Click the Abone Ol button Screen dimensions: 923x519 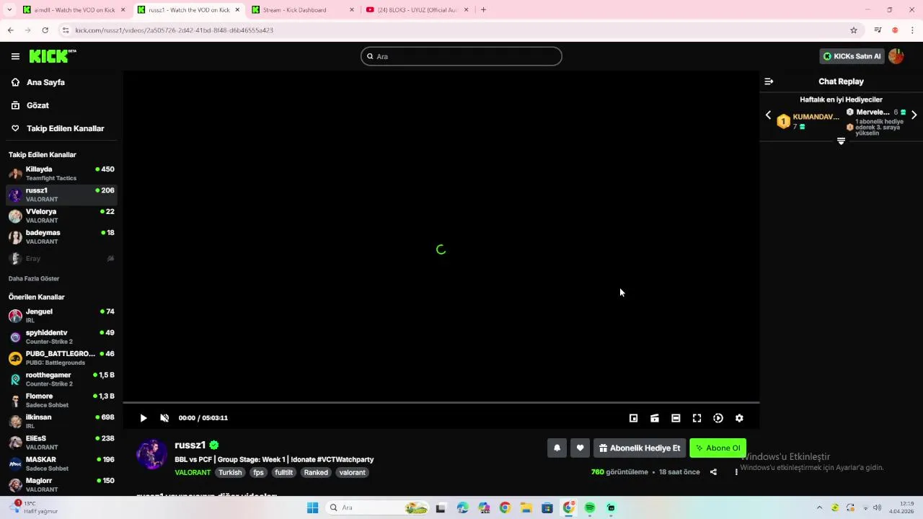717,448
